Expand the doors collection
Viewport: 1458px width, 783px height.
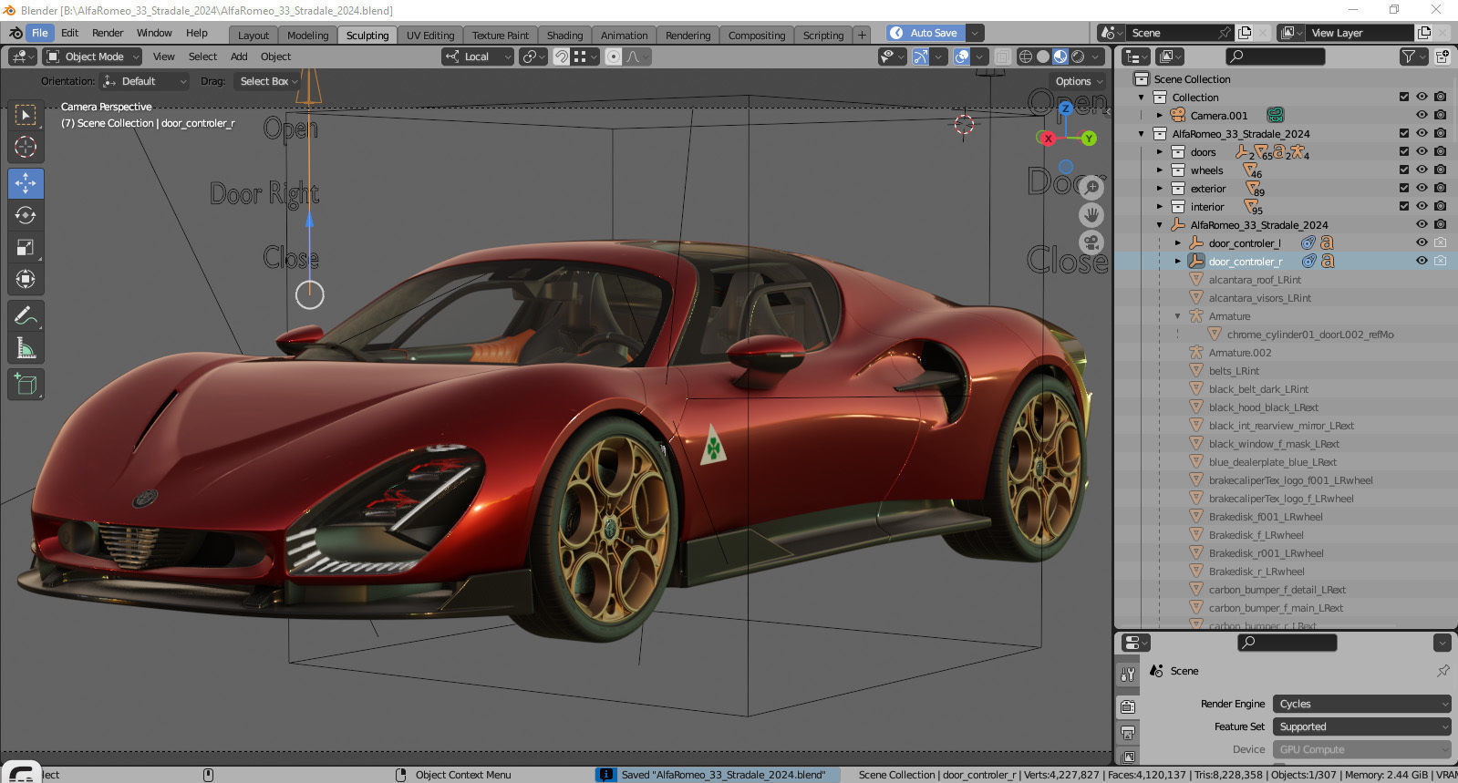(1160, 151)
